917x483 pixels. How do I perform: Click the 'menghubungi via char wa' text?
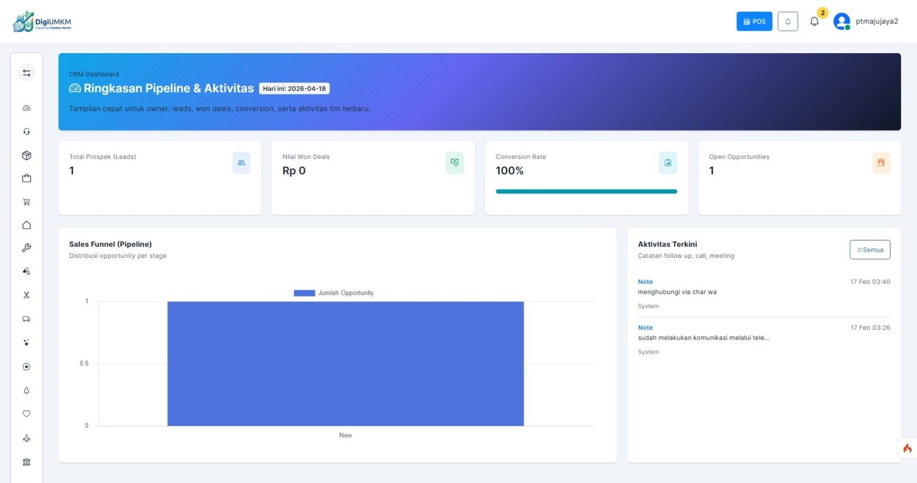677,292
